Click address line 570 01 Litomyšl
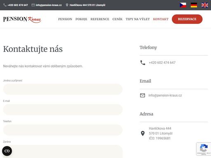The image size is (211, 158). [161, 133]
